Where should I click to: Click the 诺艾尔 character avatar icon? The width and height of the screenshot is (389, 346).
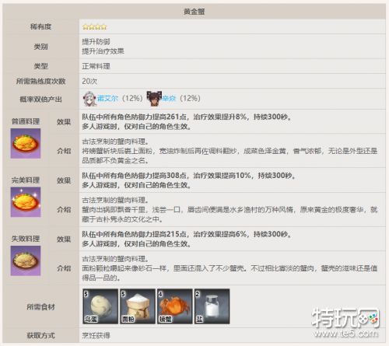pos(90,99)
